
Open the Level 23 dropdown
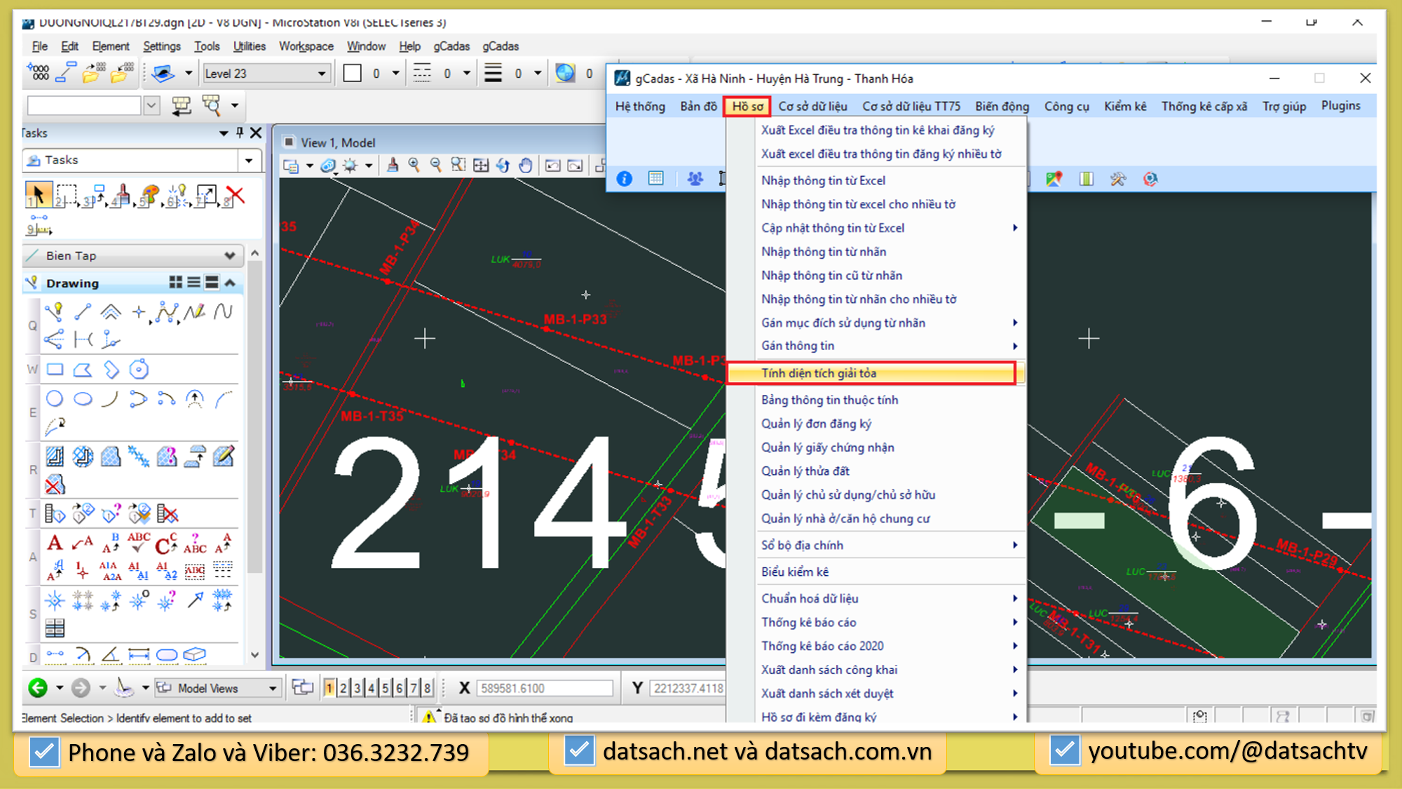click(x=322, y=74)
